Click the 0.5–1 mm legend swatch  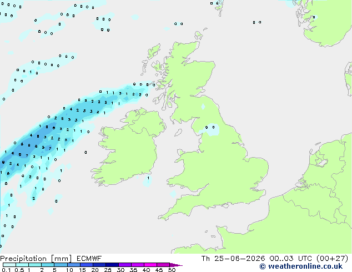point(22,265)
